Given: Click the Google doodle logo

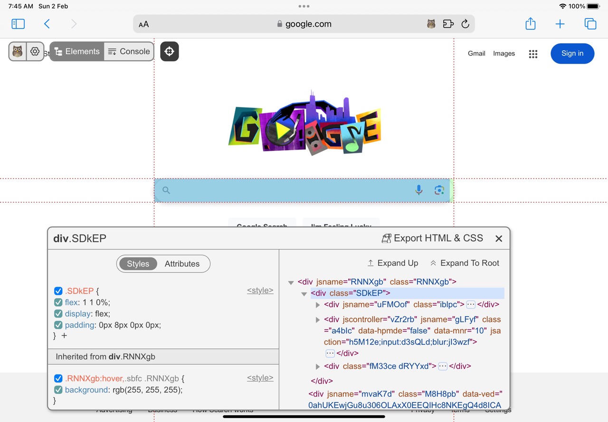Looking at the screenshot, I should tap(304, 122).
